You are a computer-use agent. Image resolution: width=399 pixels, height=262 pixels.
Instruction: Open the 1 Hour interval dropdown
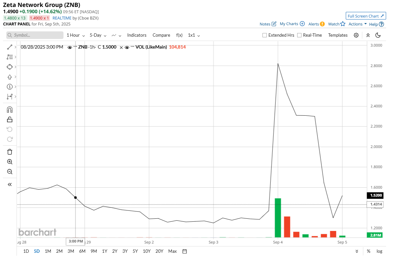pyautogui.click(x=76, y=35)
